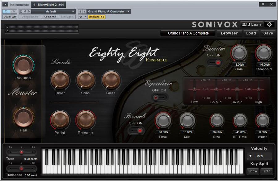Screen dimensions: 278x181
Task: Click the Transpose slider handle
Action: (x=21, y=168)
